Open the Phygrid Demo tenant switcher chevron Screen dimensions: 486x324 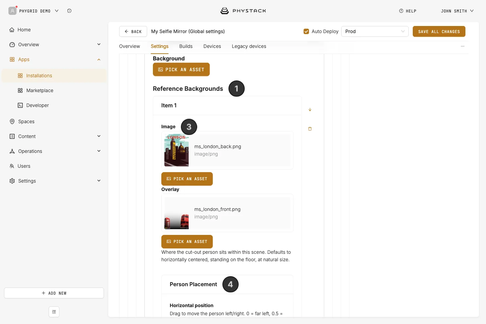coord(57,11)
